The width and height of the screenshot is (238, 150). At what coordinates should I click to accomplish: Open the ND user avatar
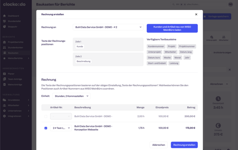point(230,4)
